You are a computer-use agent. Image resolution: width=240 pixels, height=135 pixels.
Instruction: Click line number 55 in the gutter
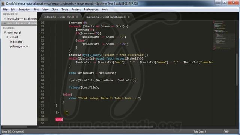[42, 120]
